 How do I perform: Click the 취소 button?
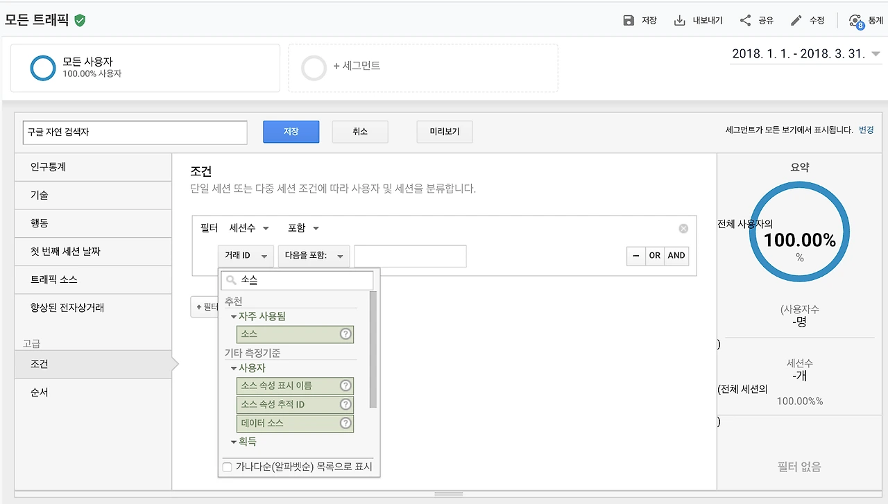[x=360, y=132]
